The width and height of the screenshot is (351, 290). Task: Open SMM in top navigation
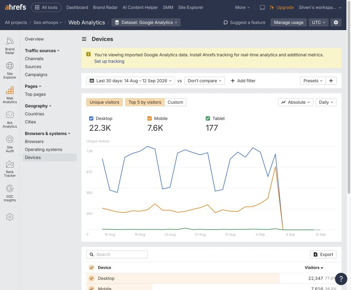(x=168, y=7)
